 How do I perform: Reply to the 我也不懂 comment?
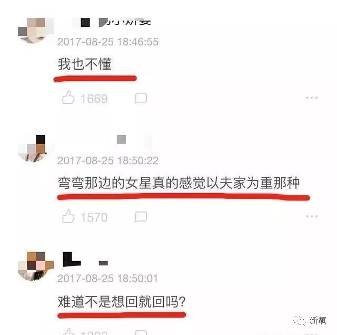(x=141, y=98)
